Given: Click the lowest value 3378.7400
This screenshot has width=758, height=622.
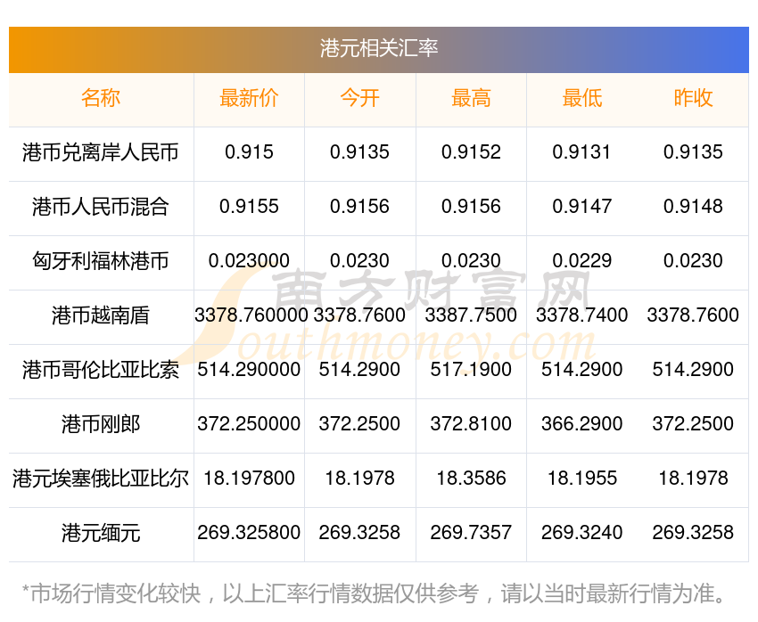Looking at the screenshot, I should pyautogui.click(x=582, y=315).
